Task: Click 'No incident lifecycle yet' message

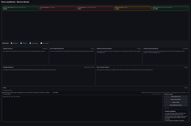Action: point(164,52)
